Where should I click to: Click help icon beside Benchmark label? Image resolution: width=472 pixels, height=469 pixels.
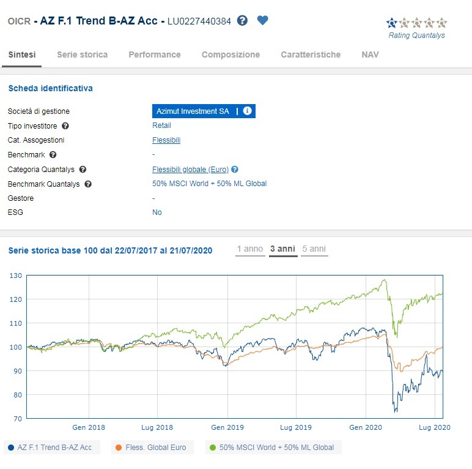[53, 155]
